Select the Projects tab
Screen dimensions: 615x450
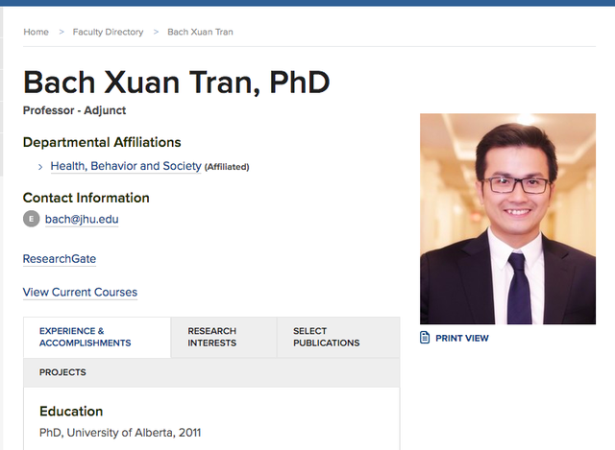pyautogui.click(x=62, y=372)
